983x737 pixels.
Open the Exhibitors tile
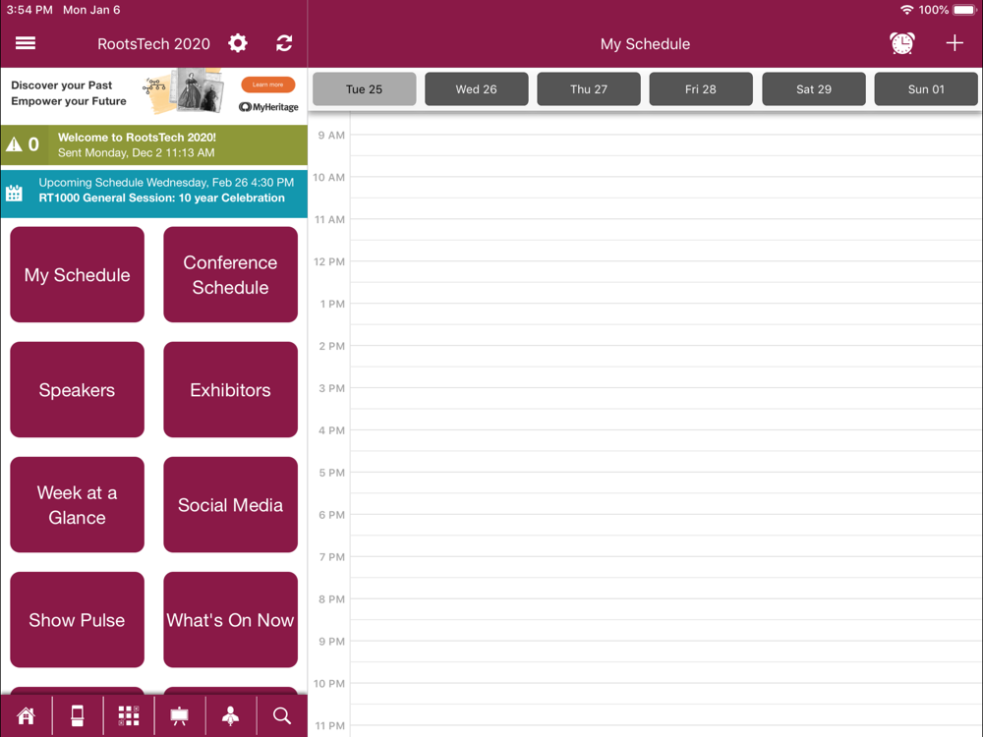point(231,390)
